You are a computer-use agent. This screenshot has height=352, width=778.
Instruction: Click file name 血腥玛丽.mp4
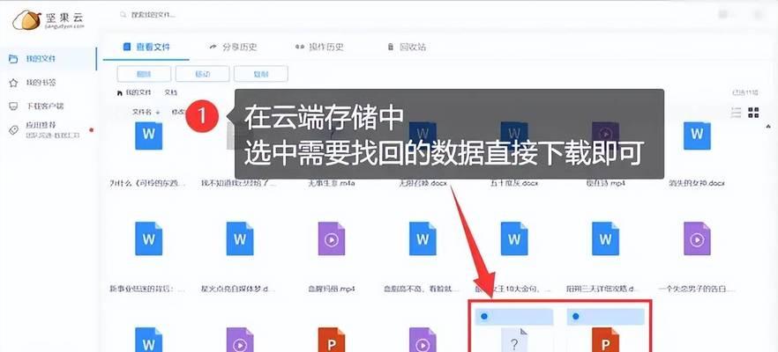pyautogui.click(x=332, y=288)
